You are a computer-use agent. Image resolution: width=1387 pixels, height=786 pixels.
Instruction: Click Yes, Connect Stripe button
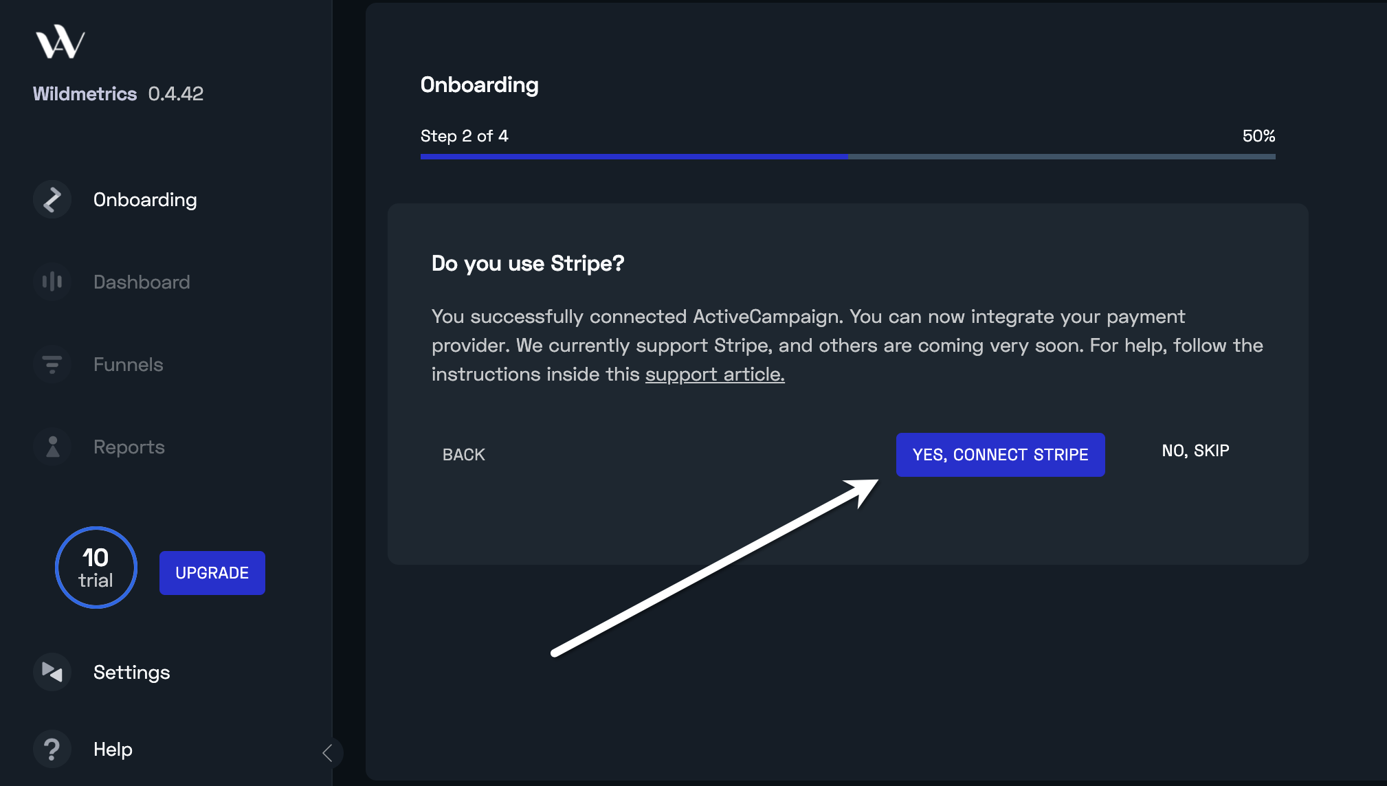tap(1001, 455)
